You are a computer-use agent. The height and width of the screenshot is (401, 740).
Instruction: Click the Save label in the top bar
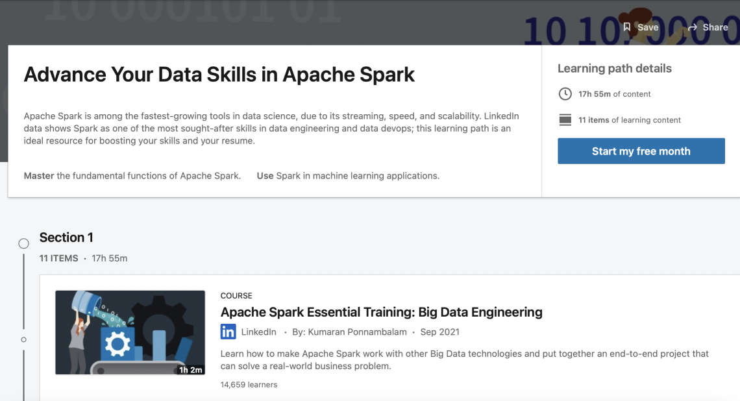tap(647, 27)
